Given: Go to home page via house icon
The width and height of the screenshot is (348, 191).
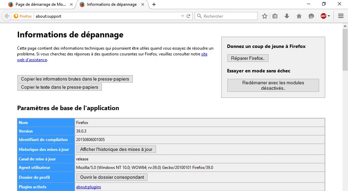Looking at the screenshot, I should 299,16.
